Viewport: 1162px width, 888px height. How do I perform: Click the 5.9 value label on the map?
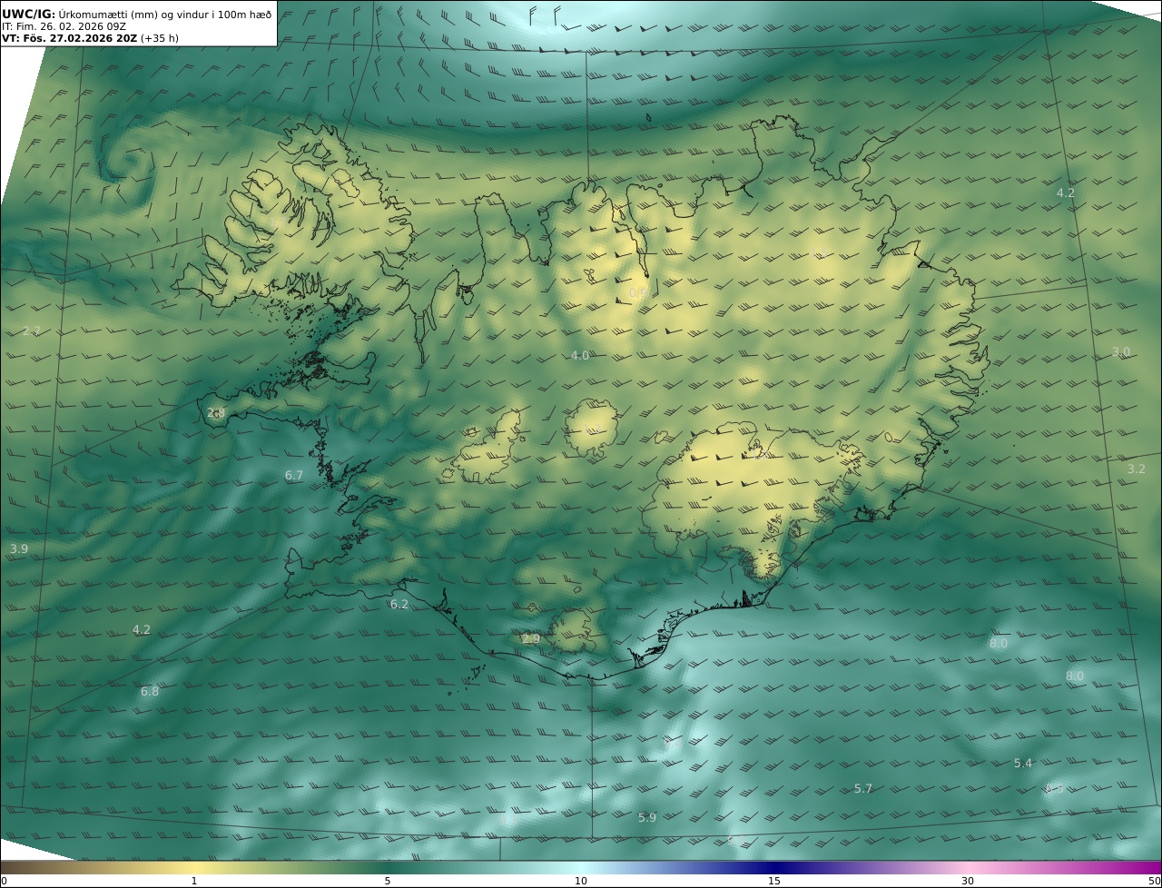coord(646,817)
